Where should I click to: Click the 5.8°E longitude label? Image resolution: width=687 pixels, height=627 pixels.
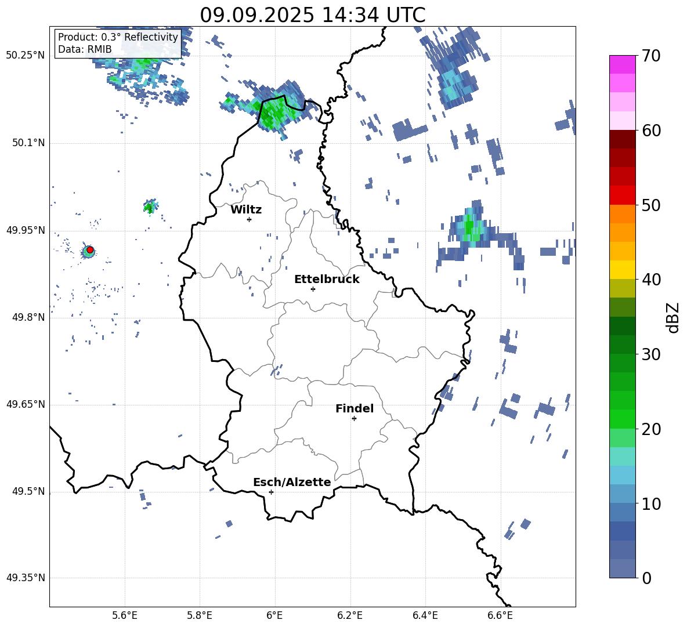pos(200,615)
